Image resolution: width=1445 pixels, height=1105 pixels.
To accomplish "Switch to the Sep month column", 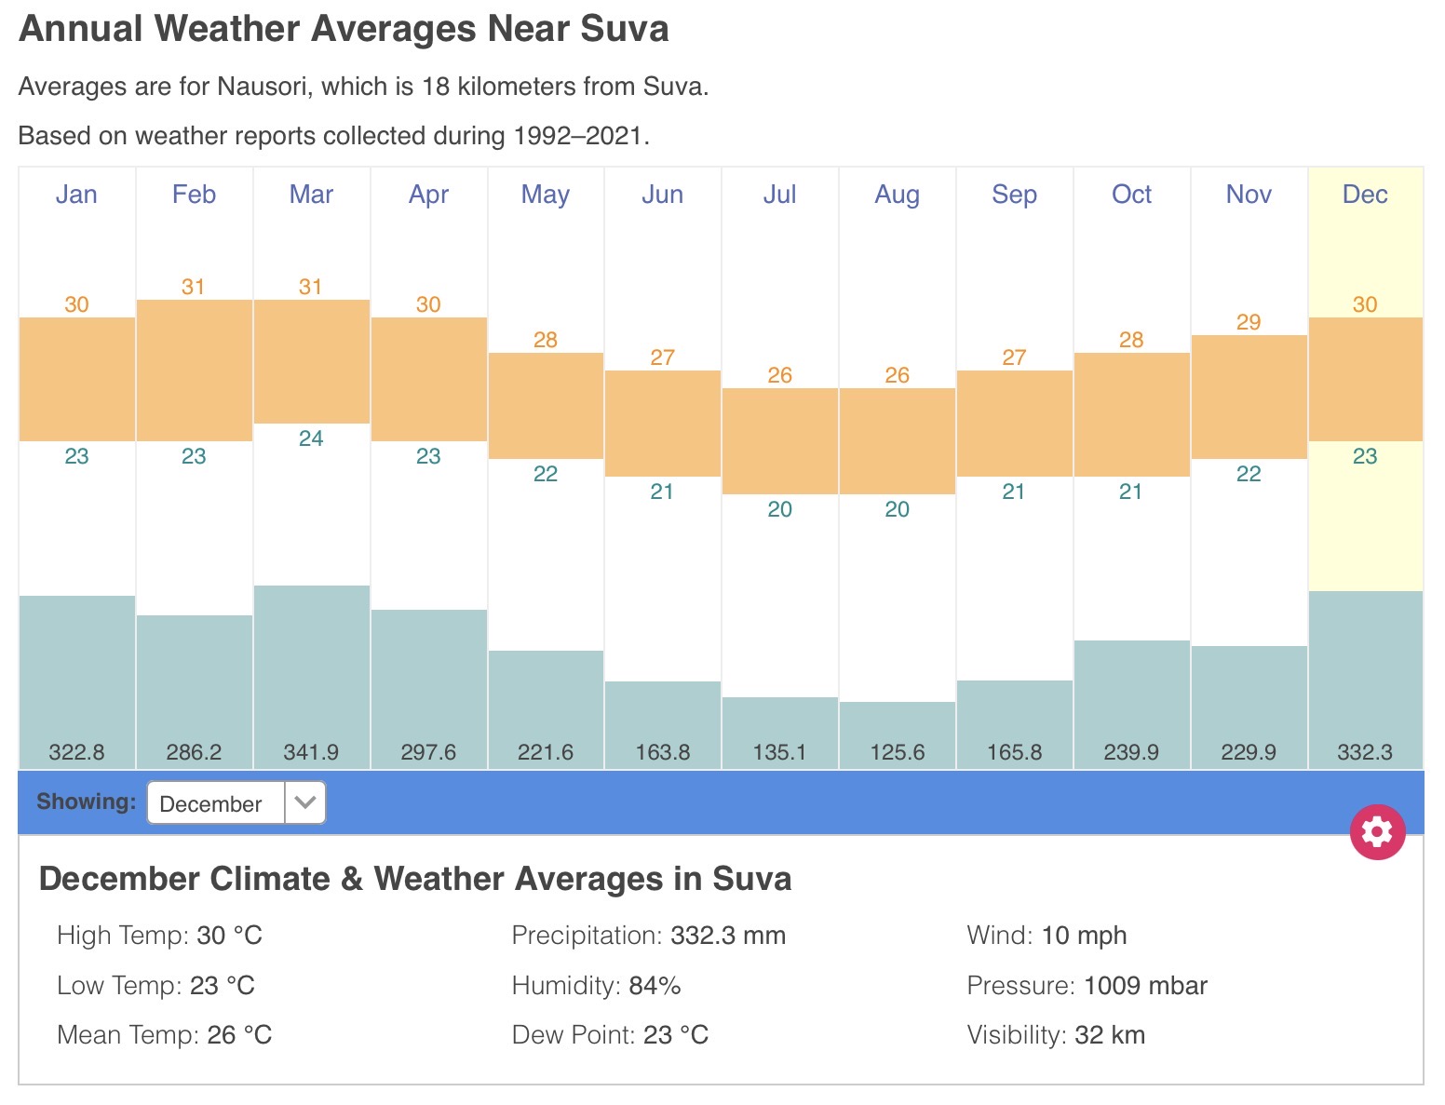I will coord(1014,195).
